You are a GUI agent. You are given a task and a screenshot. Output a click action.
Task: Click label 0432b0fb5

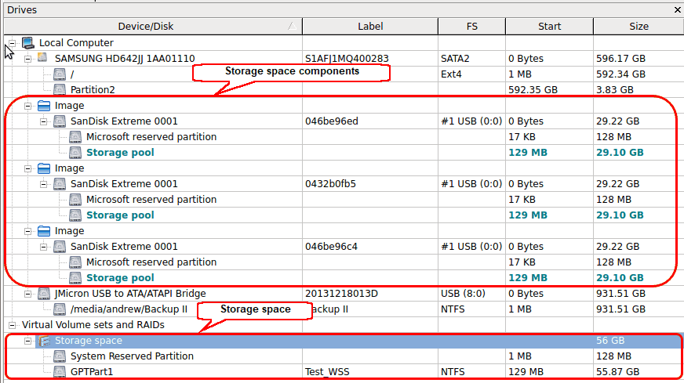point(330,184)
